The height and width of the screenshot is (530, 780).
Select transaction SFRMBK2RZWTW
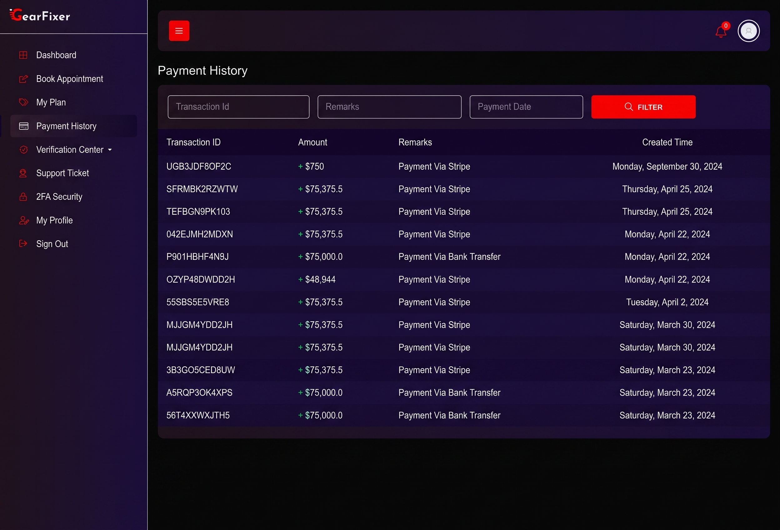(x=202, y=189)
